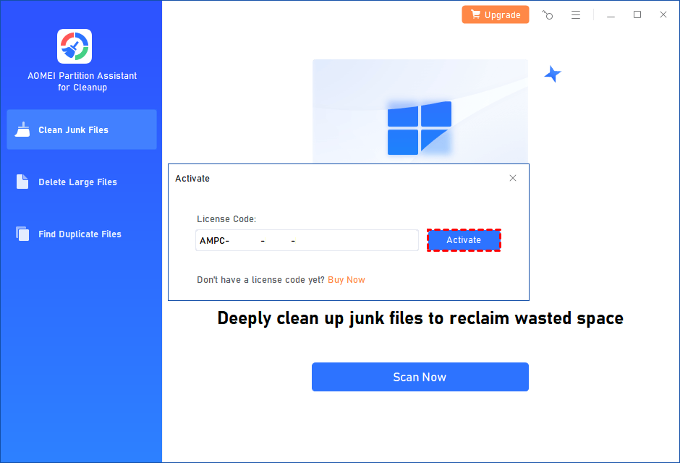The height and width of the screenshot is (463, 680).
Task: Select the broom icon for Clean Junk Files
Action: (x=22, y=129)
